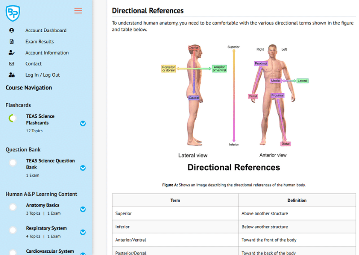Viewport: 359px width, 255px height.
Task: Open Contact link
Action: [33, 64]
